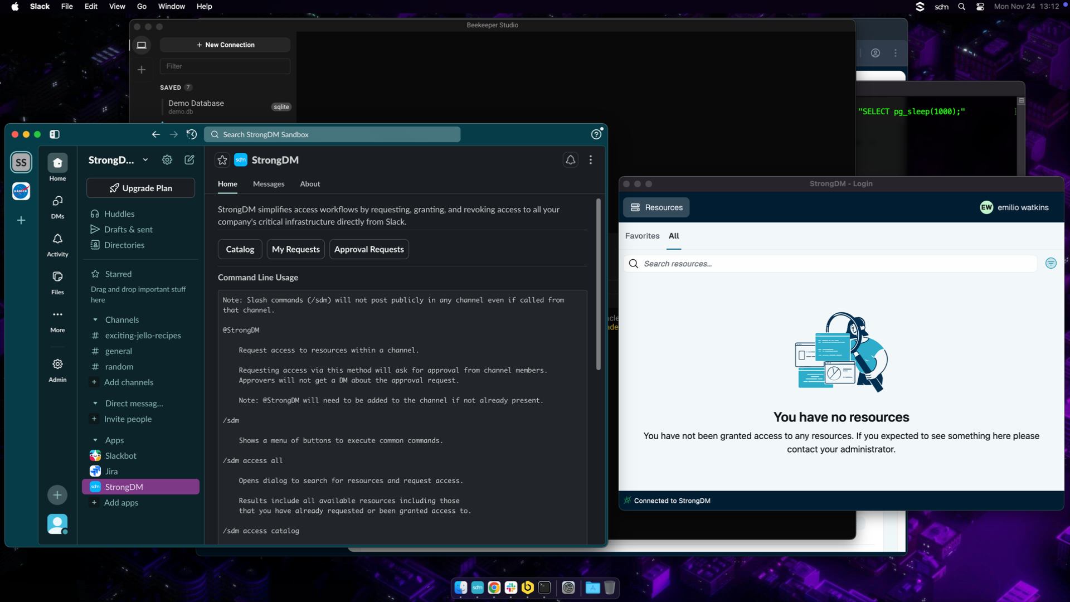Click Approval Requests button

[368, 249]
